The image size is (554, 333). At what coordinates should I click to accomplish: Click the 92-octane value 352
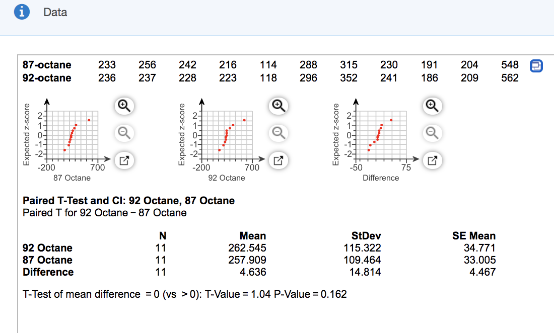[349, 78]
